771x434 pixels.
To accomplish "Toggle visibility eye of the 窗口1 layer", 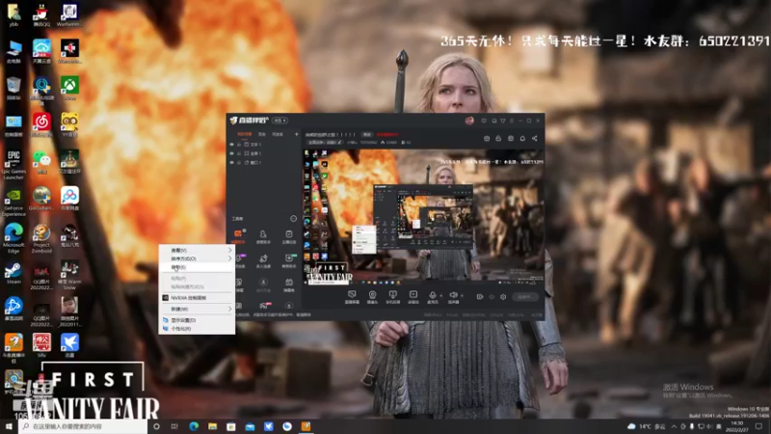I will pos(231,162).
